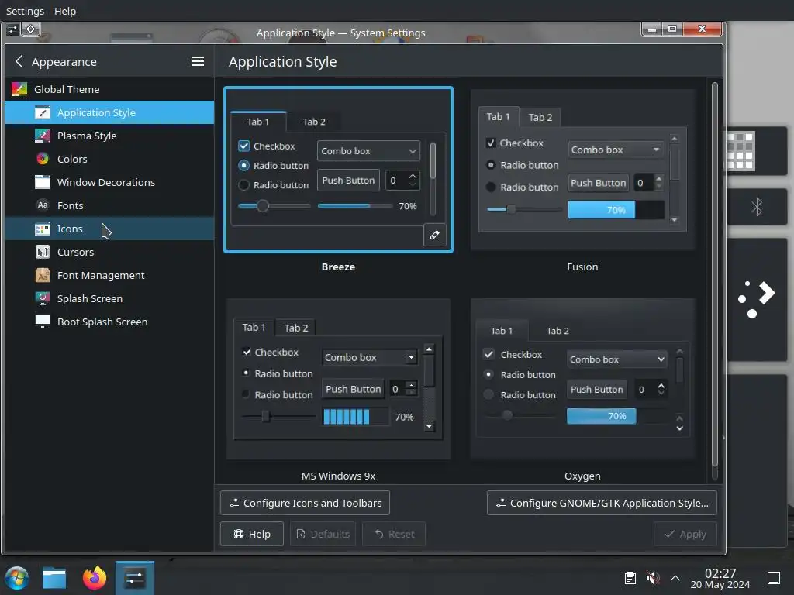Open Boot Splash Screen via monitor icon
This screenshot has height=595, width=794.
click(43, 322)
